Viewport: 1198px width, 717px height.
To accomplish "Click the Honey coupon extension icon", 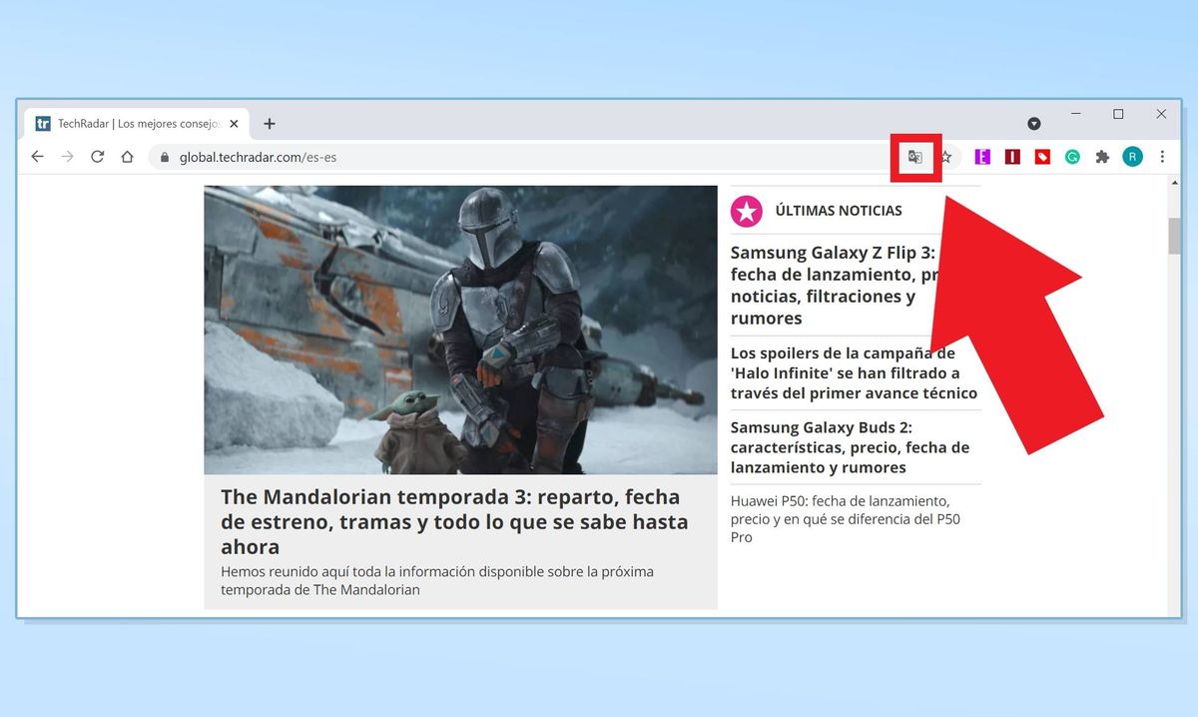I will click(x=1041, y=157).
